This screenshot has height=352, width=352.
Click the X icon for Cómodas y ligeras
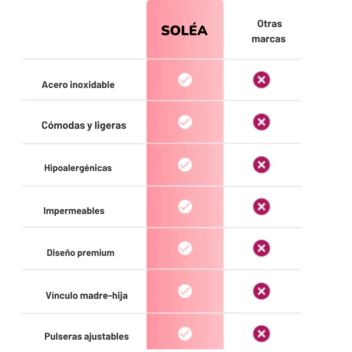tap(262, 122)
